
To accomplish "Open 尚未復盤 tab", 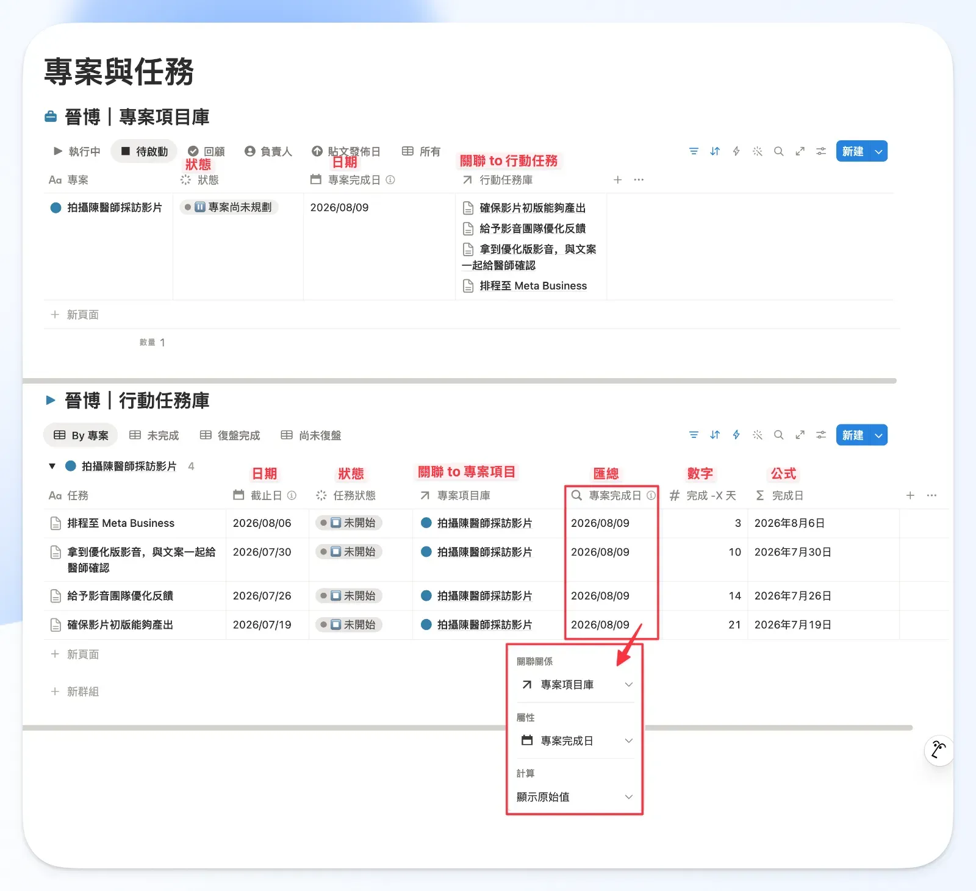I will (x=311, y=435).
